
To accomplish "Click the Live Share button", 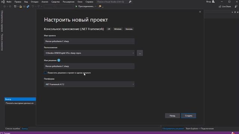I will click(x=225, y=7).
